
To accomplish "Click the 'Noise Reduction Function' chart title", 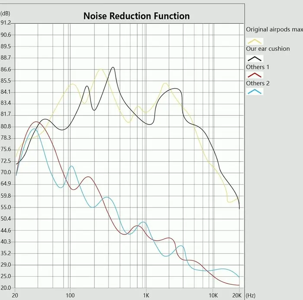I will [x=136, y=16].
